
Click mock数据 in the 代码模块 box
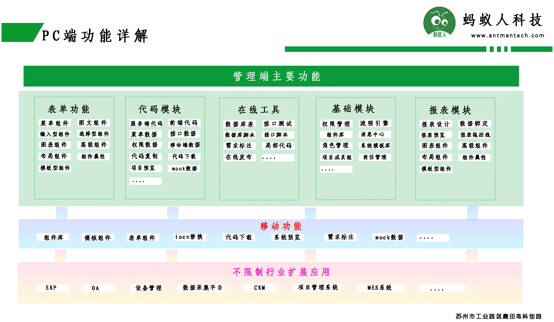click(x=184, y=169)
